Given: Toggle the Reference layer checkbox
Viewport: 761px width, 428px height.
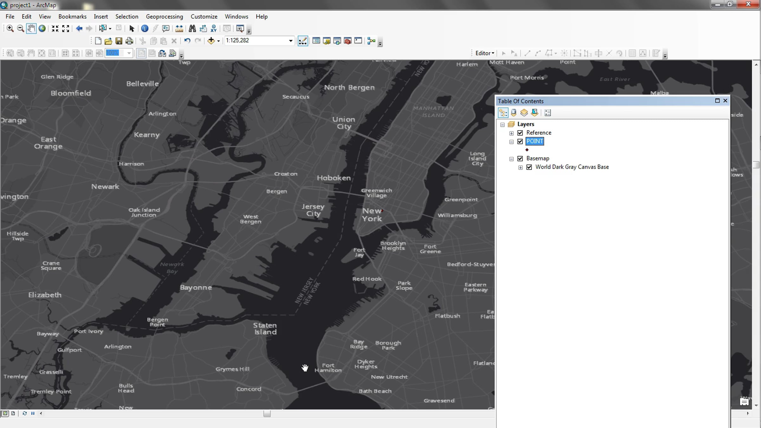Looking at the screenshot, I should [x=520, y=133].
